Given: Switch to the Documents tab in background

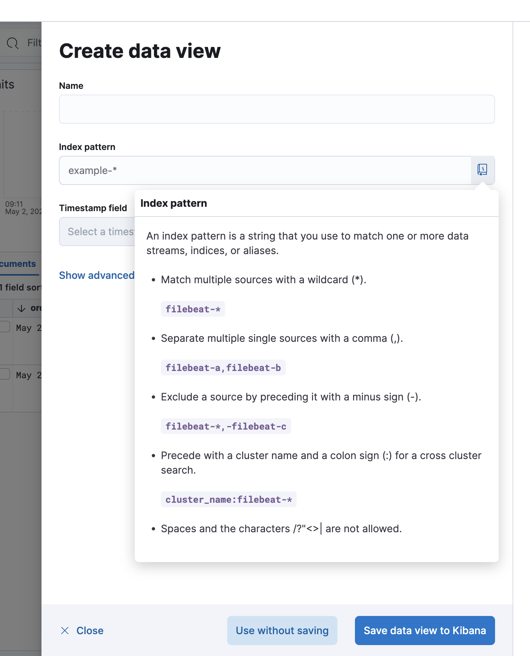Looking at the screenshot, I should (x=18, y=264).
